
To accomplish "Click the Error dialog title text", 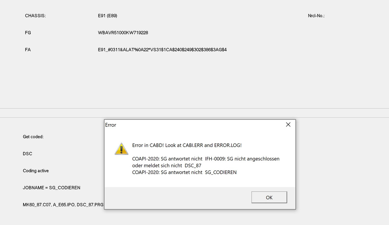I will point(111,125).
